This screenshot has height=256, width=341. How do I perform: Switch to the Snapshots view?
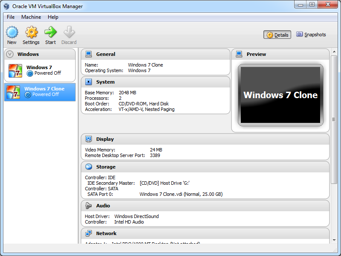coord(311,35)
